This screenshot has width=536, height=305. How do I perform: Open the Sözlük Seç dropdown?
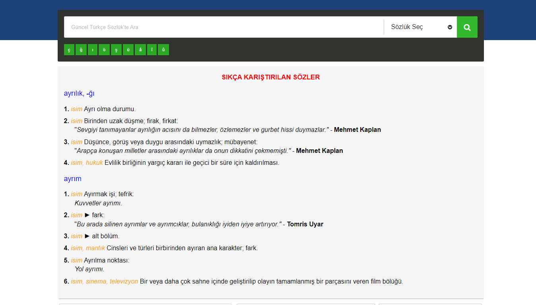420,27
